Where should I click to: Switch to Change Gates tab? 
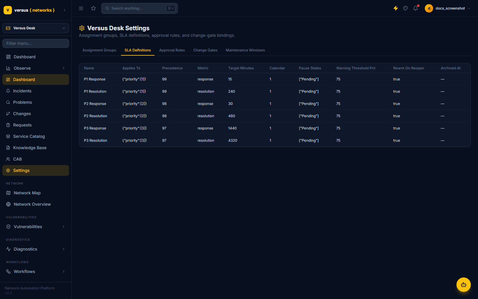coord(205,50)
